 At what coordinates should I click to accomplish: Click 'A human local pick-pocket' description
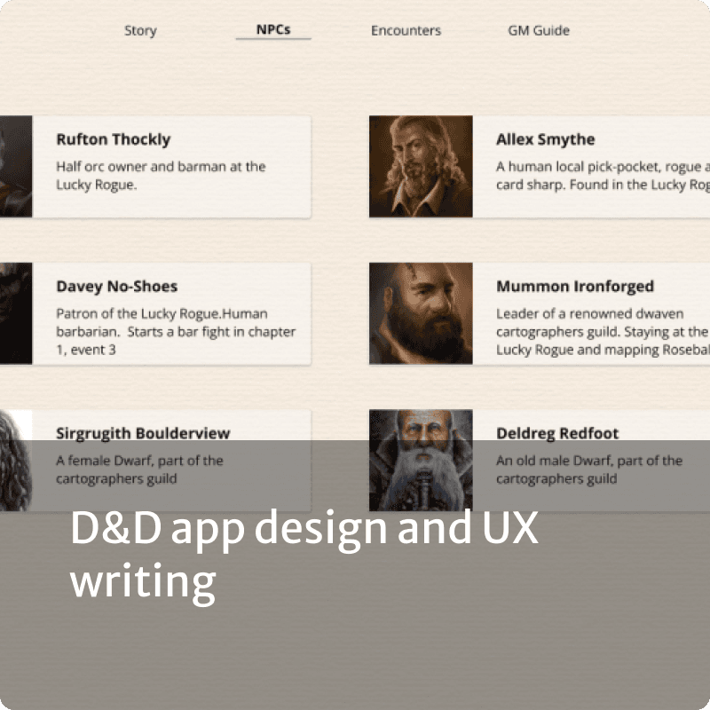click(x=603, y=176)
